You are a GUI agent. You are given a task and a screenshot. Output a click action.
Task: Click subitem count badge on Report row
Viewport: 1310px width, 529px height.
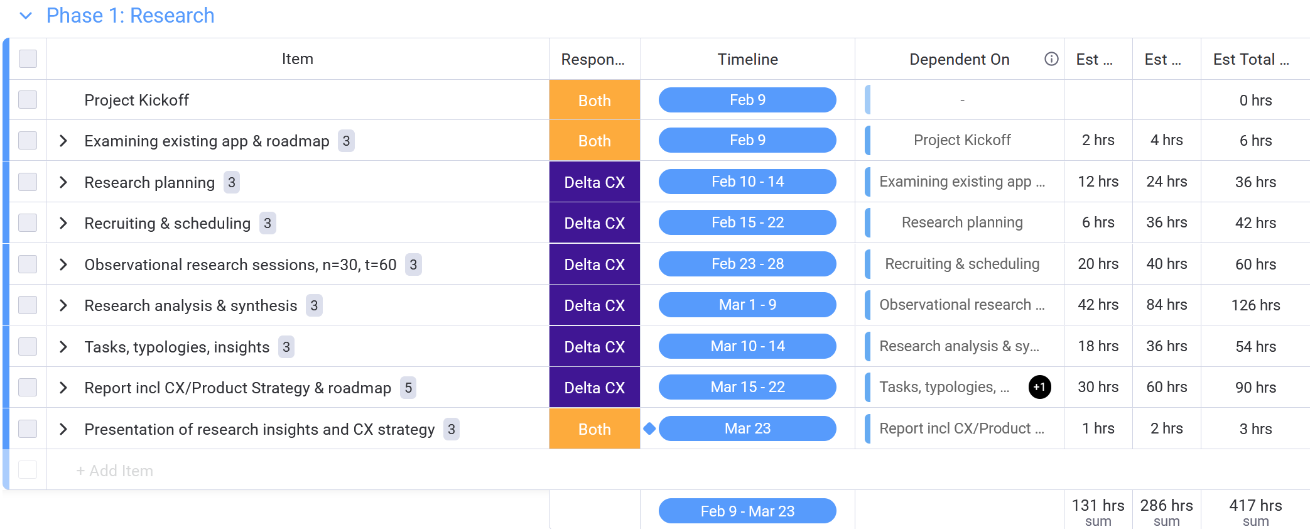click(x=408, y=388)
